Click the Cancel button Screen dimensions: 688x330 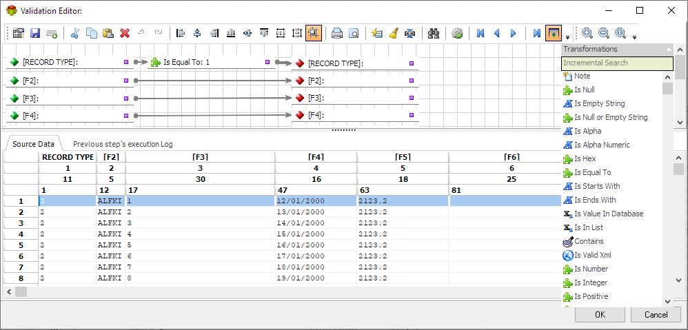[x=656, y=314]
